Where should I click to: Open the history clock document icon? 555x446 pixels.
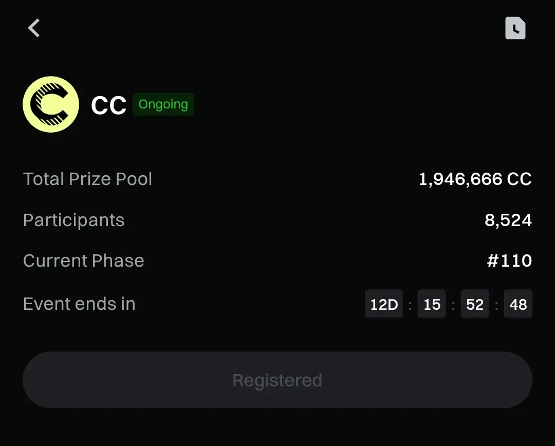[515, 28]
